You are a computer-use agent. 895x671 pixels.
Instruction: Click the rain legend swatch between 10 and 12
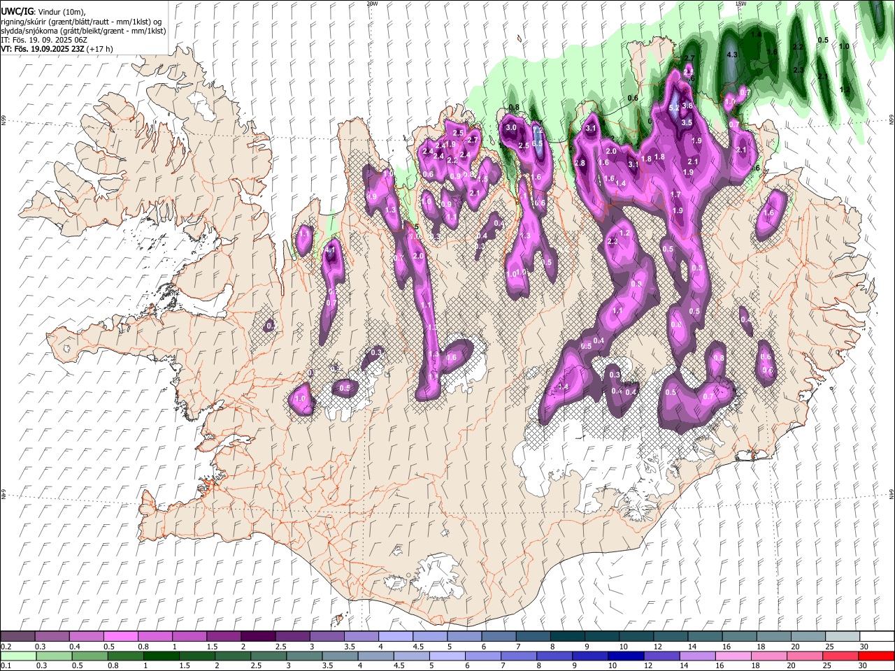coord(626,656)
